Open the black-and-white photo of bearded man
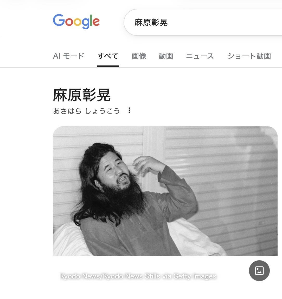This screenshot has height=299, width=282. [x=165, y=191]
